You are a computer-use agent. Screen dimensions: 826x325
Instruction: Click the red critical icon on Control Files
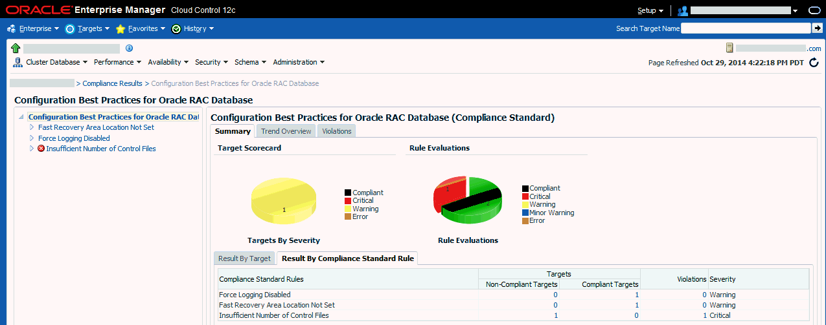[41, 149]
